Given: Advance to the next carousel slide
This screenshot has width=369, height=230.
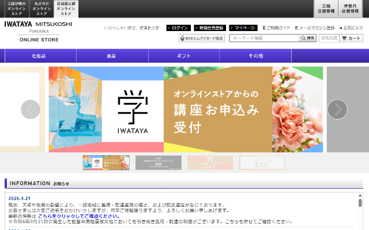Looking at the screenshot, I should (x=337, y=109).
